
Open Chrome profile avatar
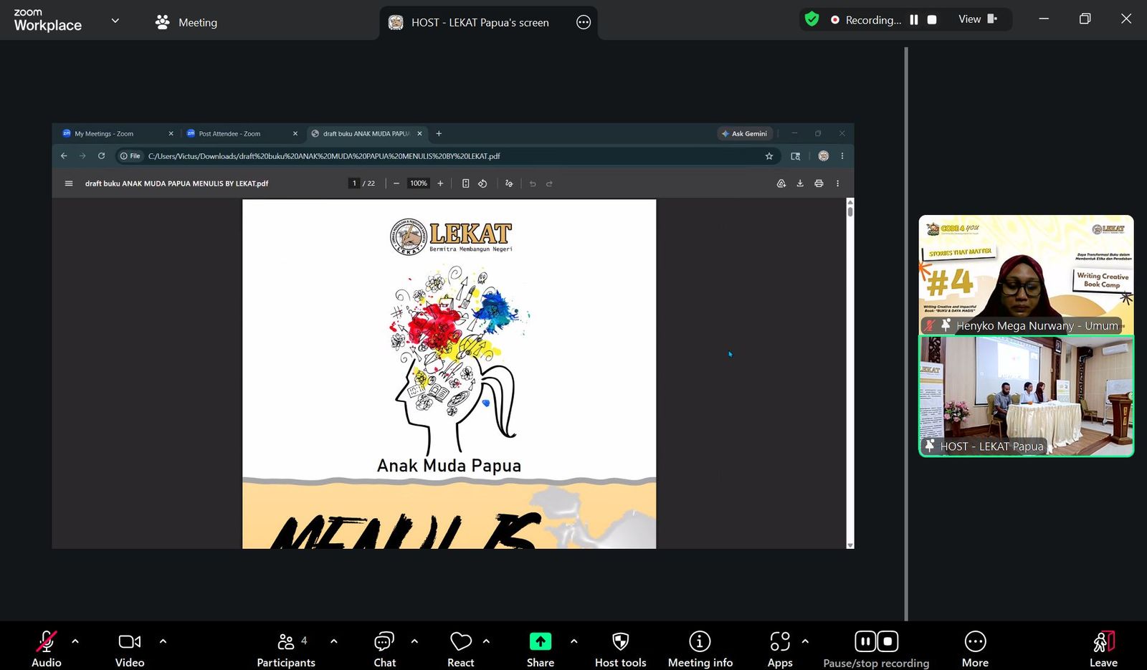point(823,155)
